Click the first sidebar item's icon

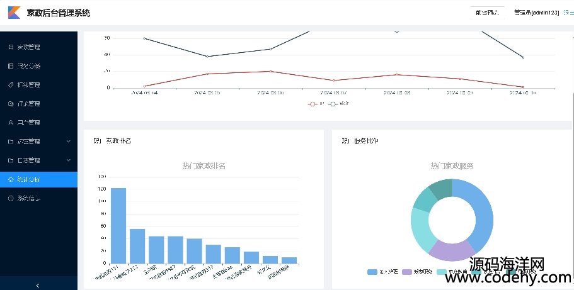click(10, 47)
